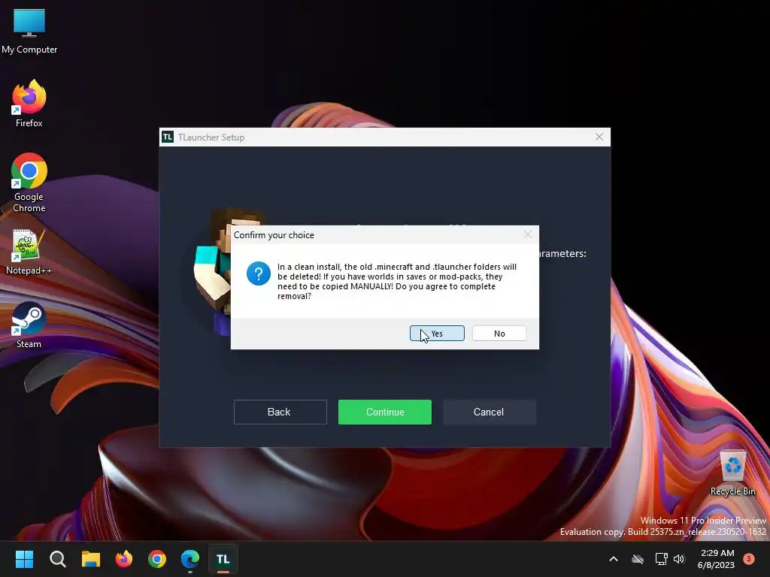
Task: Close the TLauncher Setup window
Action: [599, 137]
